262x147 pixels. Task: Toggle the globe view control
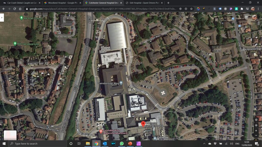pyautogui.click(x=256, y=120)
